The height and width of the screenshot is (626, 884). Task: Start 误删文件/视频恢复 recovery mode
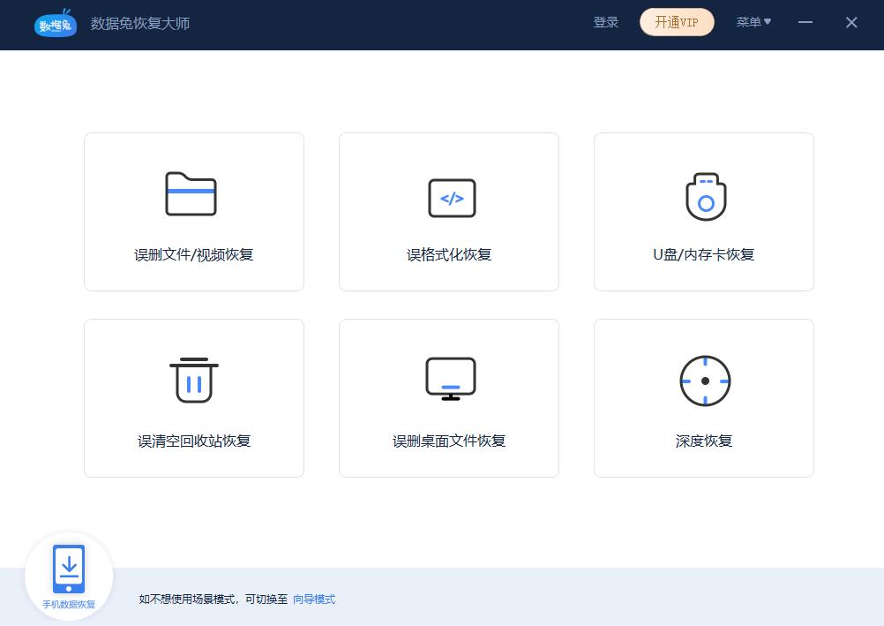click(x=193, y=212)
